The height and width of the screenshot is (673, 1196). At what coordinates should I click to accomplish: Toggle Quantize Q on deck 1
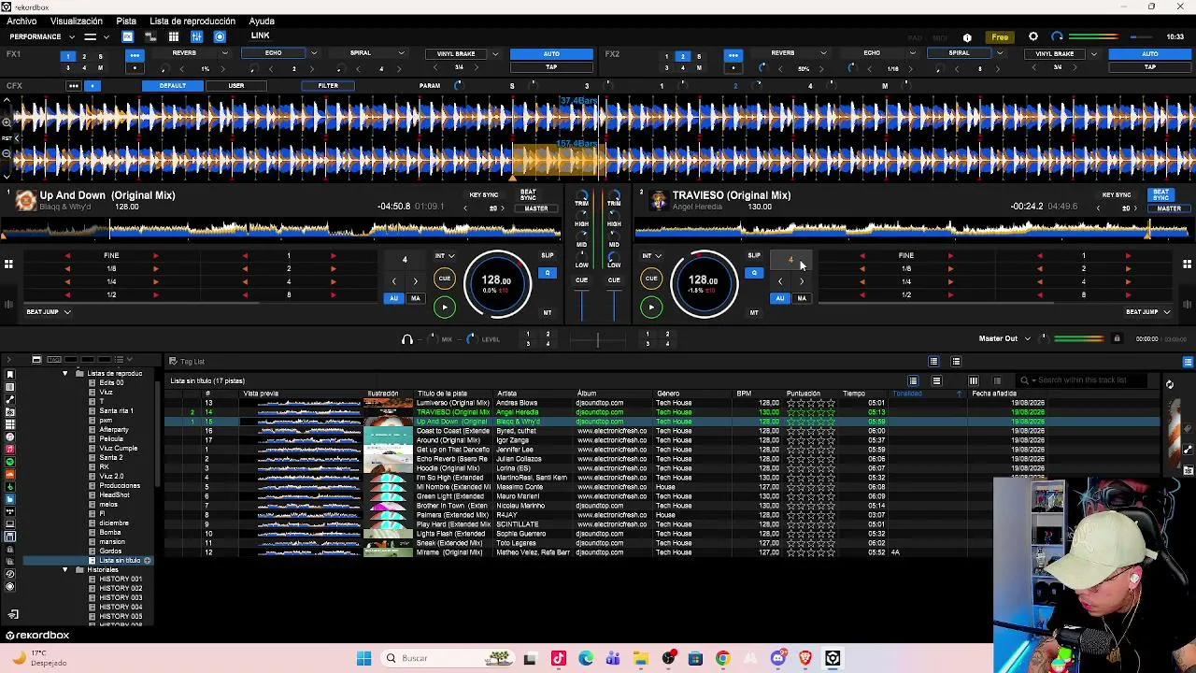(548, 273)
